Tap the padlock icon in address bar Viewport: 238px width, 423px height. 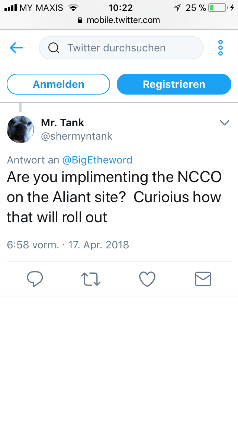click(x=80, y=20)
